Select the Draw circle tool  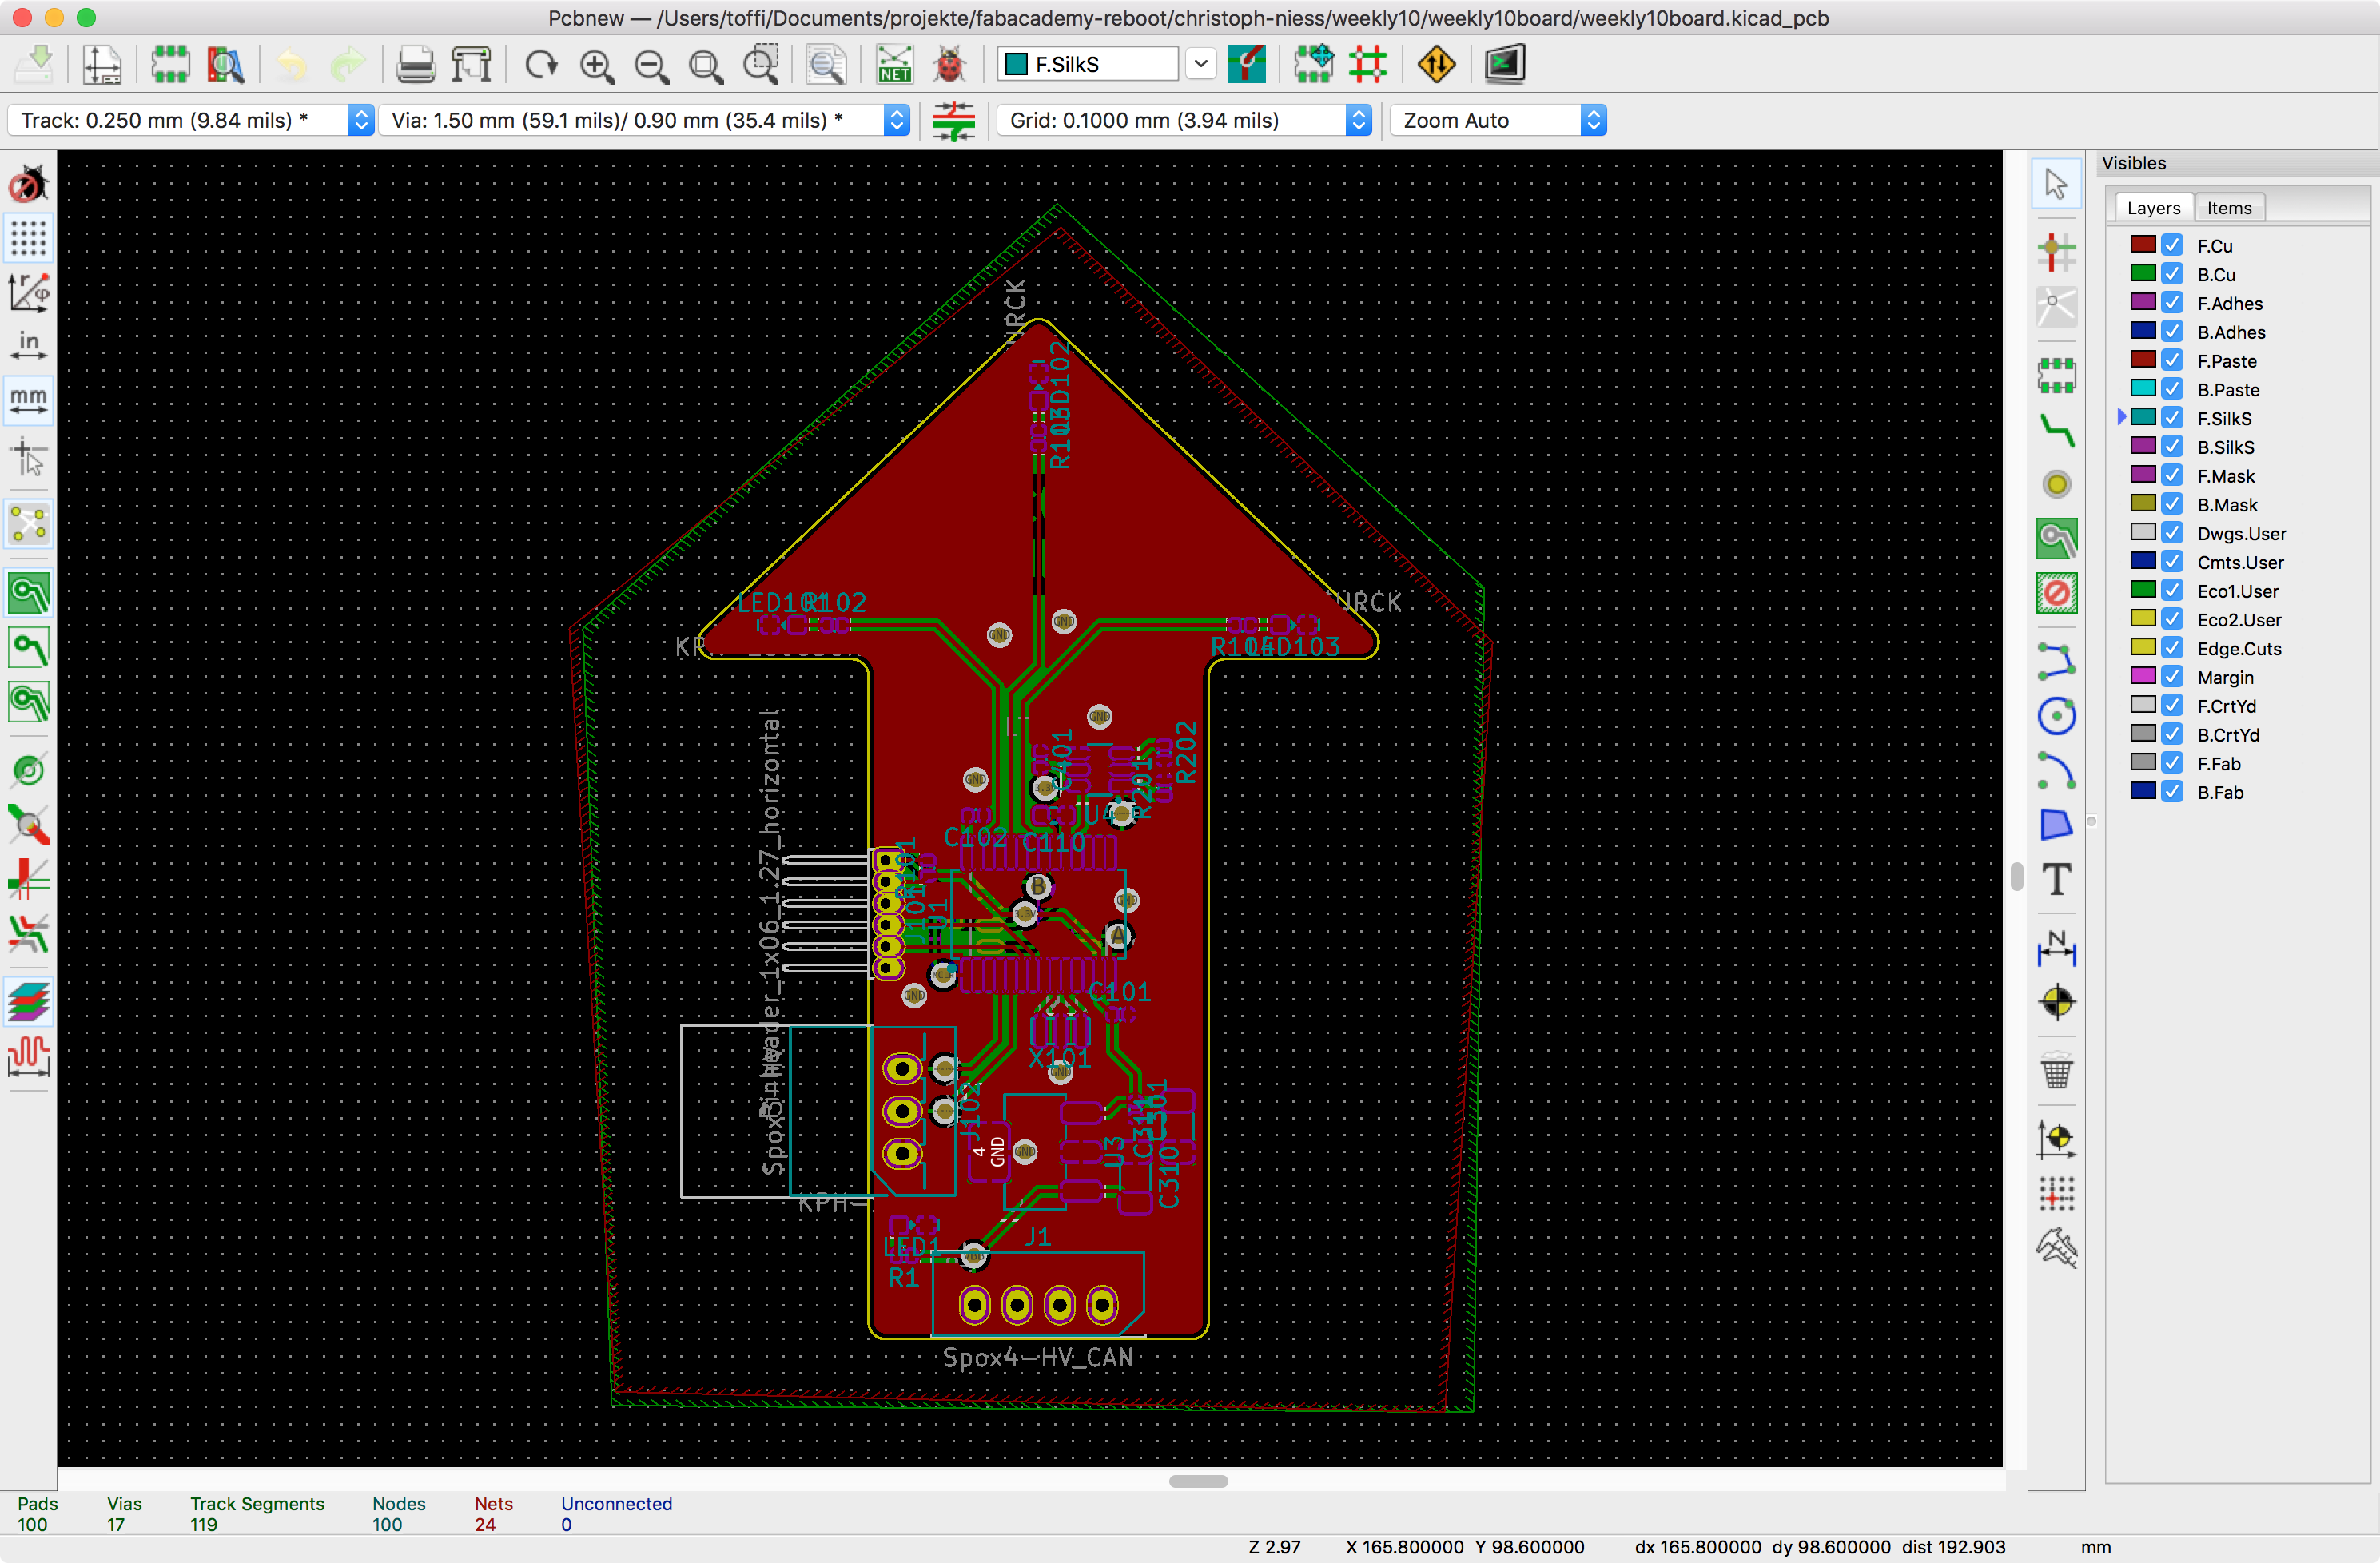pos(2056,715)
